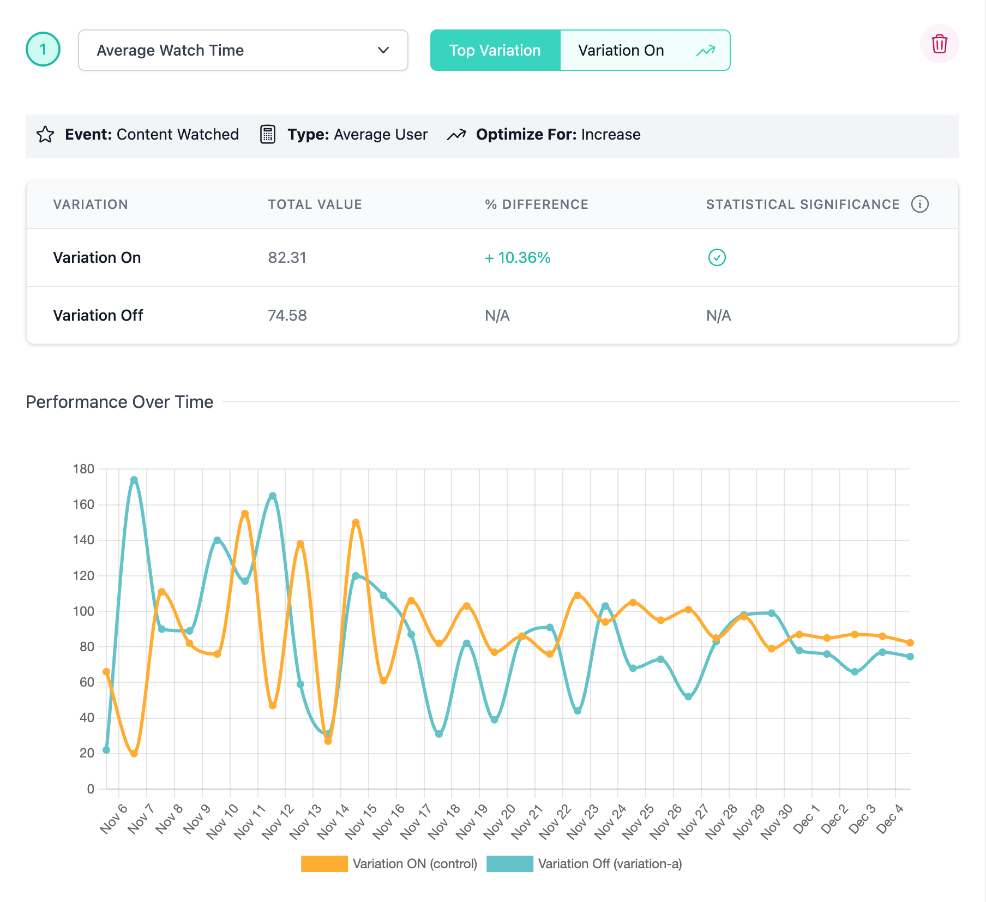The height and width of the screenshot is (902, 986).
Task: Click the trash delete icon for metric 1
Action: 939,44
